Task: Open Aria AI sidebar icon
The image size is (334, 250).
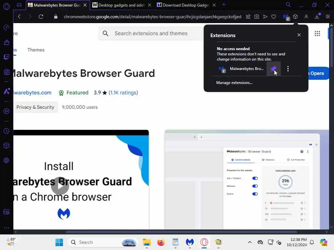Action: click(7, 91)
